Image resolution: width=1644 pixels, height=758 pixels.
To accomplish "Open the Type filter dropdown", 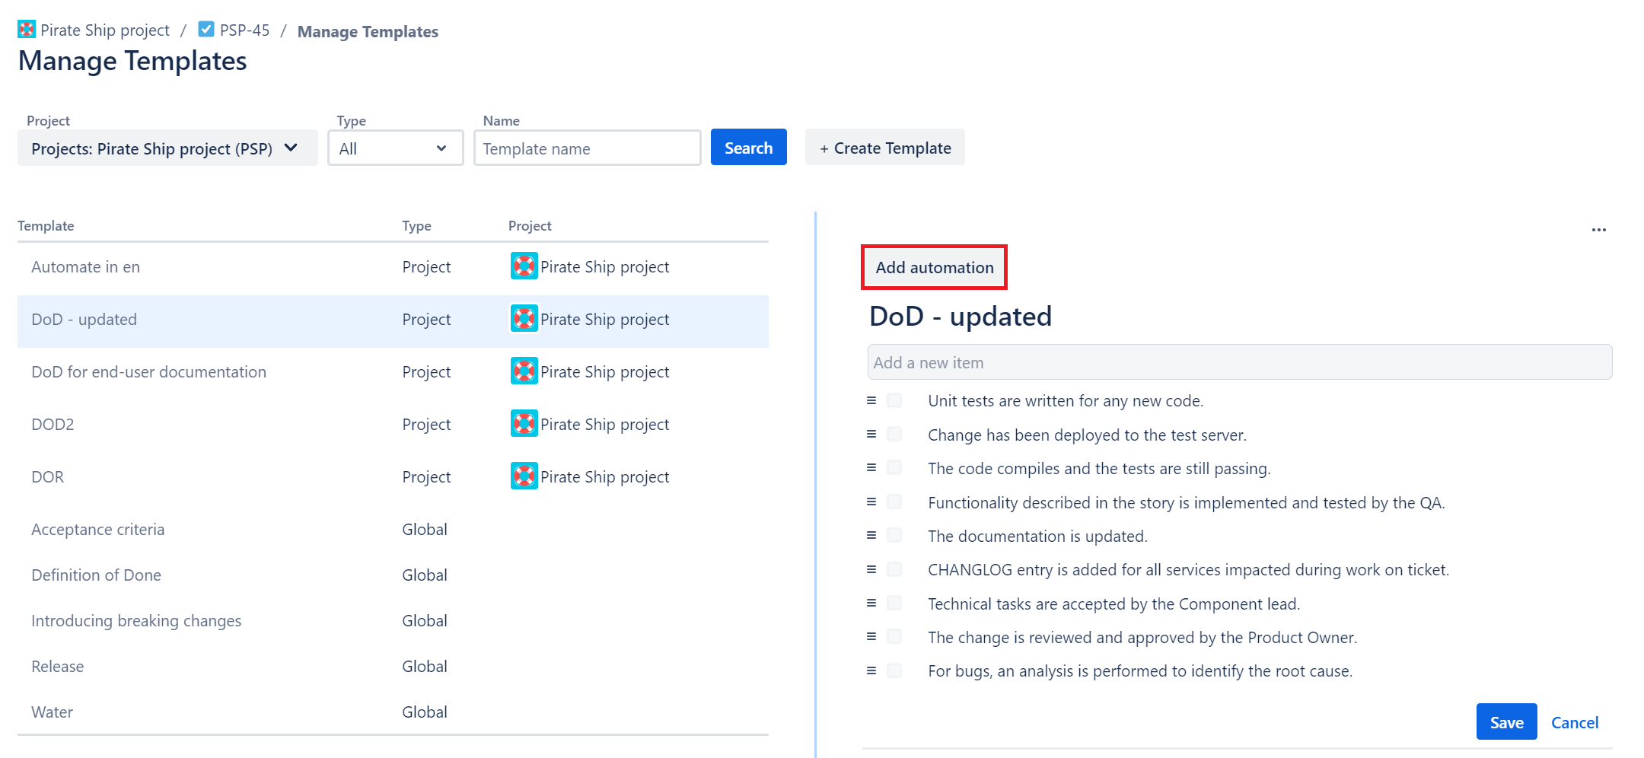I will tap(395, 148).
